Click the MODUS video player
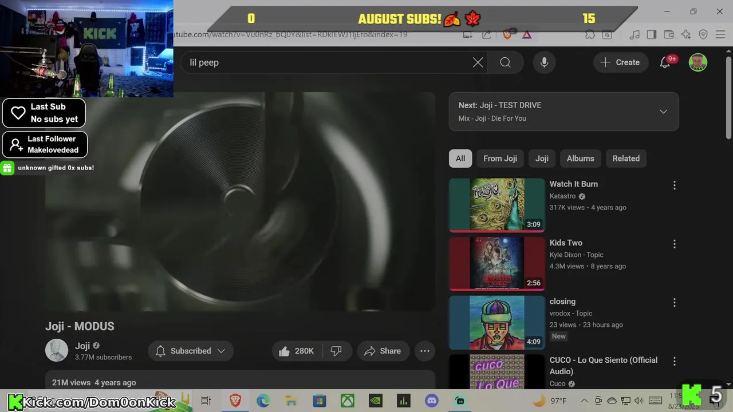This screenshot has width=733, height=412. coord(240,201)
